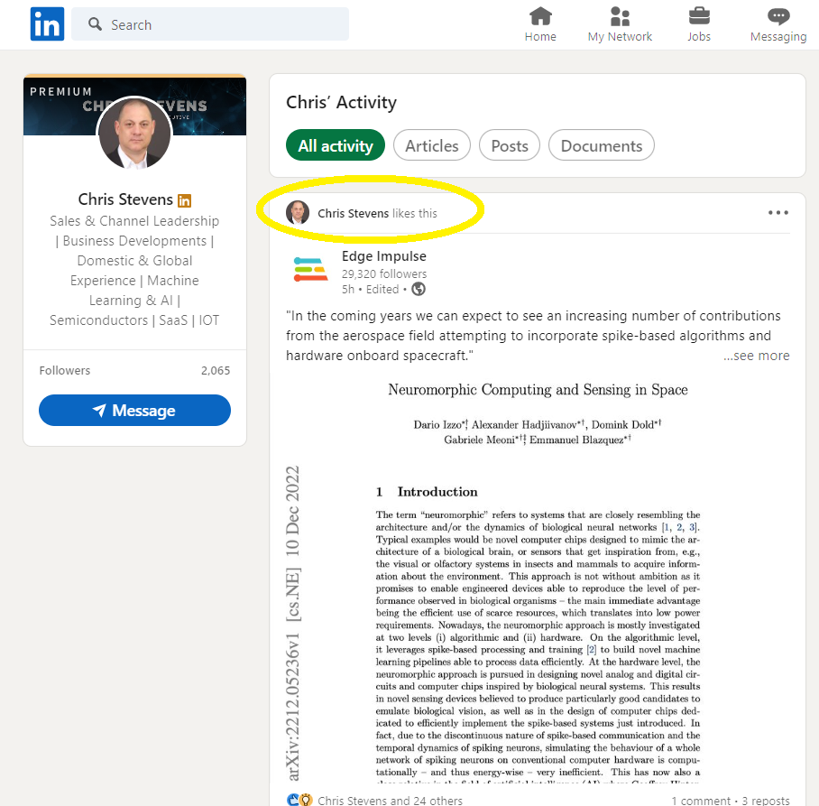Click 'Chris Stevens' in likes this header

point(353,213)
